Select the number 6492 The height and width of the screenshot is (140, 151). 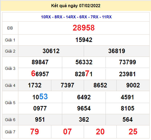84,97
